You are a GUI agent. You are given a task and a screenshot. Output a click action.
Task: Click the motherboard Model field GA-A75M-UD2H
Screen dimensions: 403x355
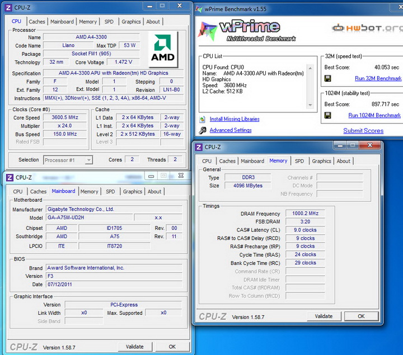point(90,217)
